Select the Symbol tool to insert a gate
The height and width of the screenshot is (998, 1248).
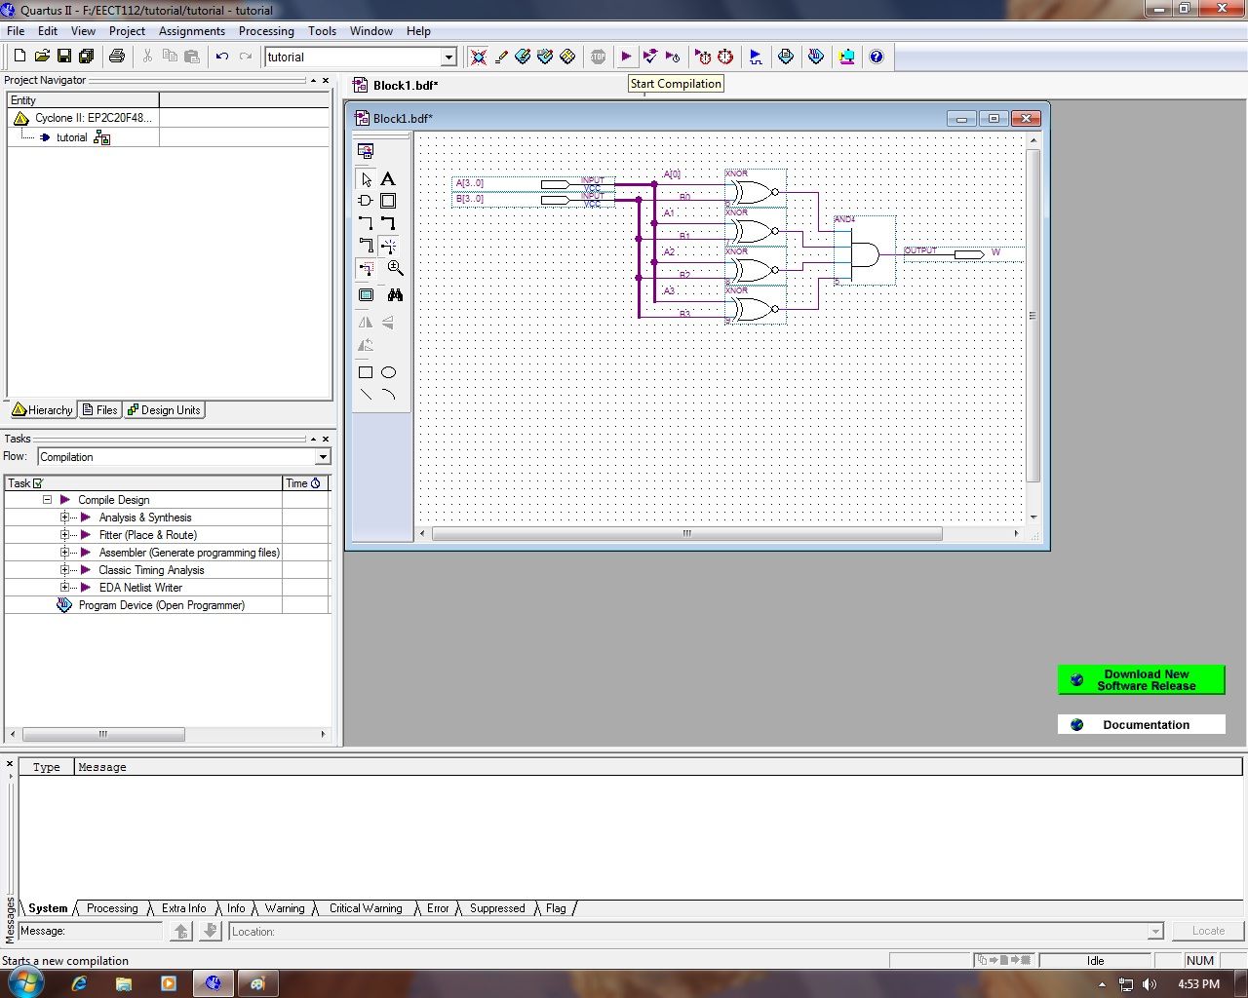point(366,200)
